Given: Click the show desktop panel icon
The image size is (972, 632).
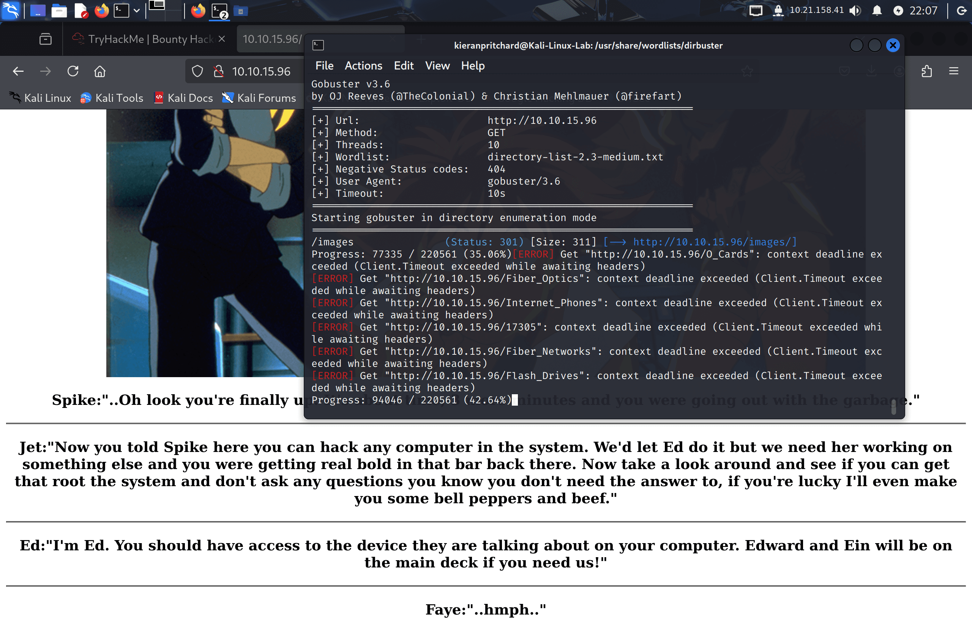Looking at the screenshot, I should 37,11.
